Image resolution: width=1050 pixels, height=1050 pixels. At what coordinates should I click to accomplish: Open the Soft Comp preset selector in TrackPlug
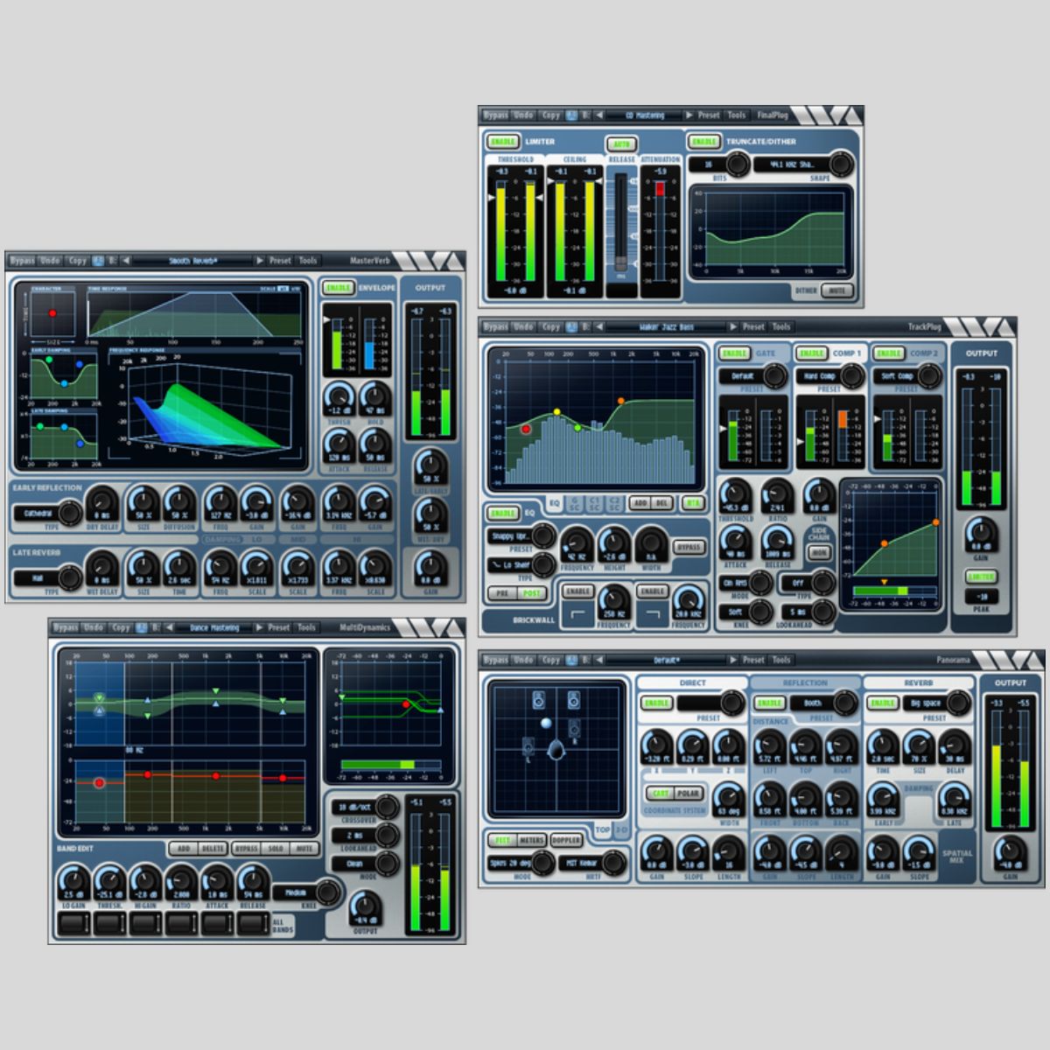tap(907, 376)
